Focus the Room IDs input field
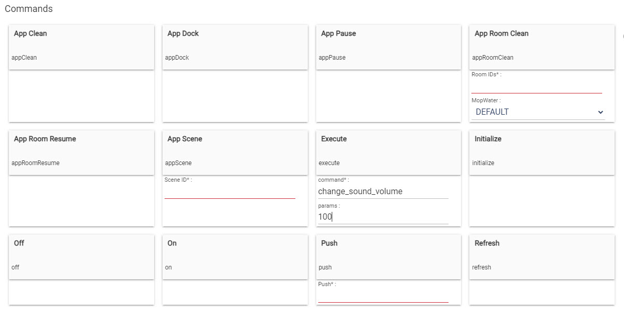The image size is (624, 311). coord(537,86)
